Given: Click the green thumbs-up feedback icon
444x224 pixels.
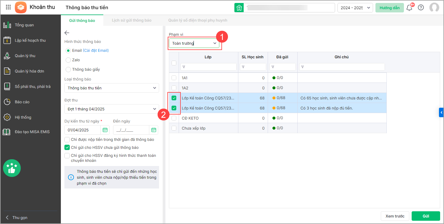Looking at the screenshot, I should (x=12, y=168).
